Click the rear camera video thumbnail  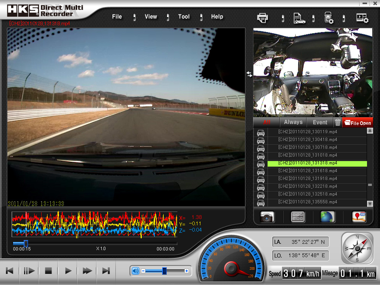[x=313, y=72]
